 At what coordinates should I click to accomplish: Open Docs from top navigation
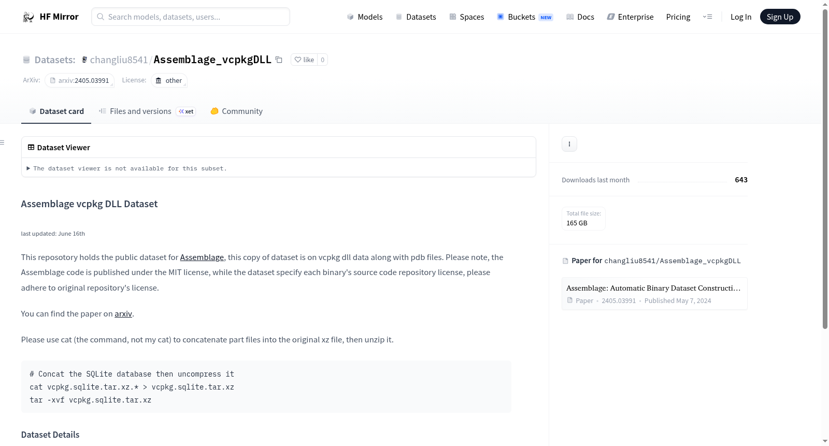coord(580,17)
